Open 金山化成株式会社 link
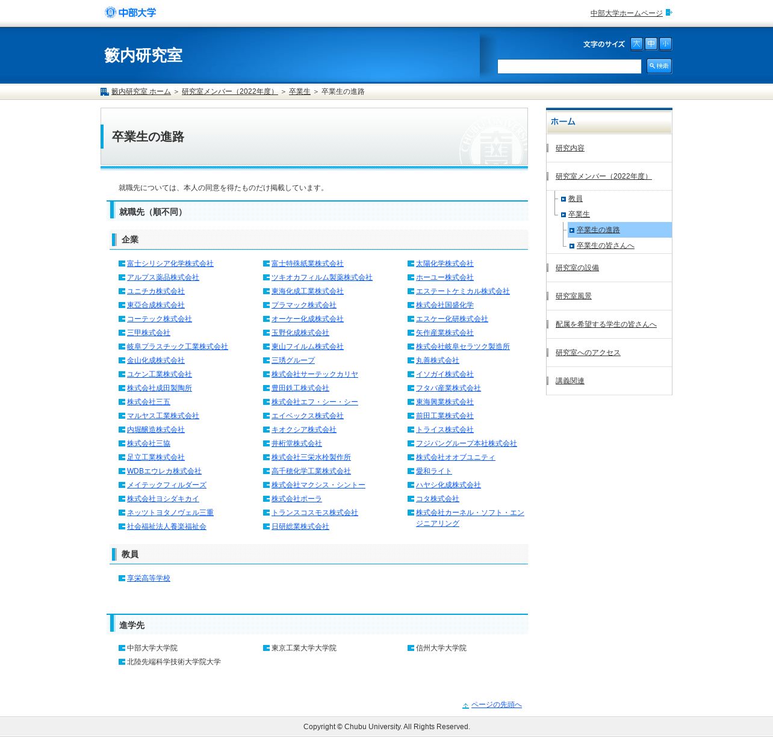 (x=156, y=360)
